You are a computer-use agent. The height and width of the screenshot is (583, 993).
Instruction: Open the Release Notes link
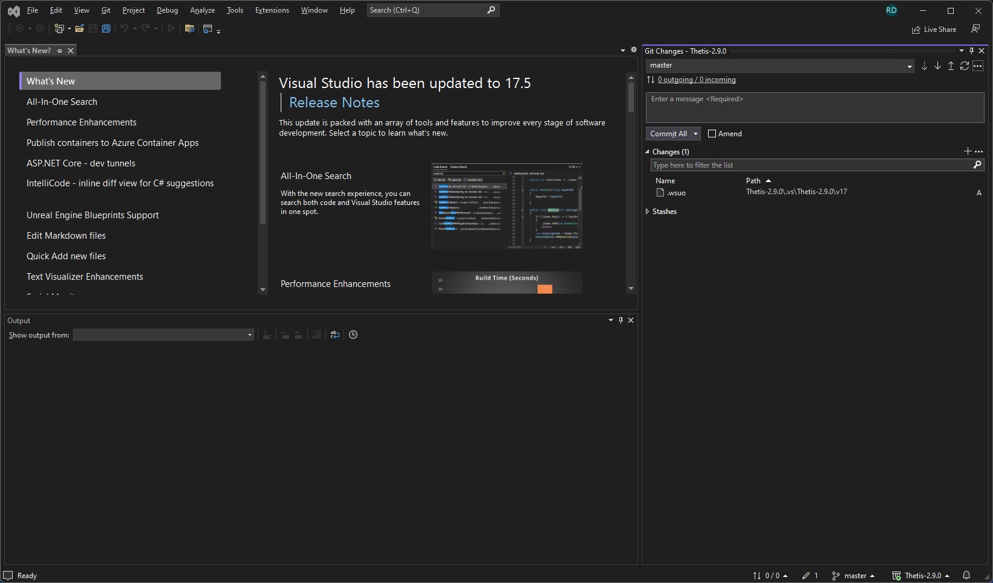(x=334, y=102)
